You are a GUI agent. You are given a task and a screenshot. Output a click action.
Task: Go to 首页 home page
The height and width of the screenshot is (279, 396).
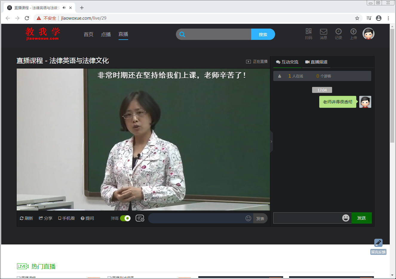[88, 35]
